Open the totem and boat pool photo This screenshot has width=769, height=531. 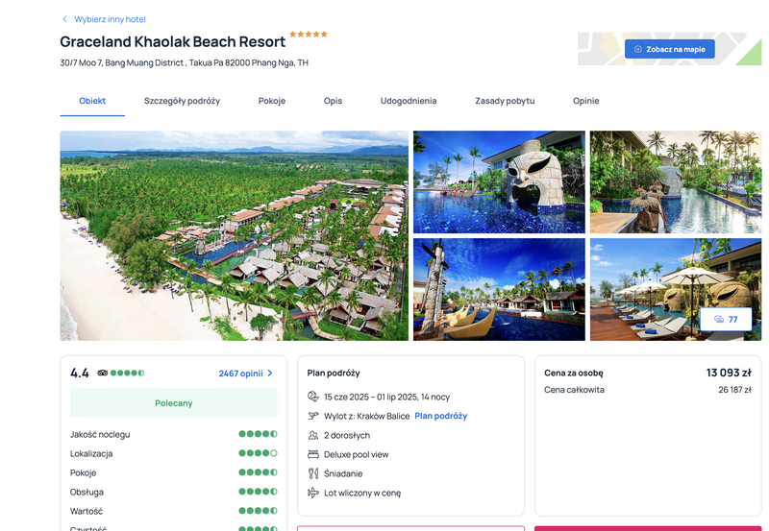tap(499, 289)
